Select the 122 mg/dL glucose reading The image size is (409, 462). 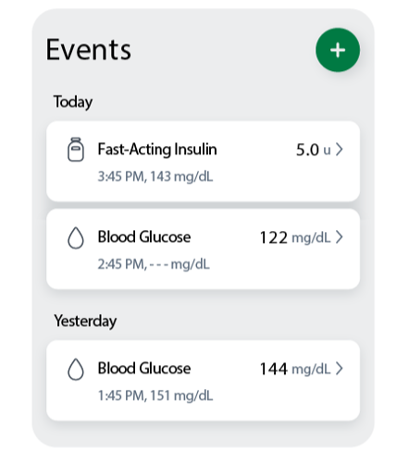[295, 237]
